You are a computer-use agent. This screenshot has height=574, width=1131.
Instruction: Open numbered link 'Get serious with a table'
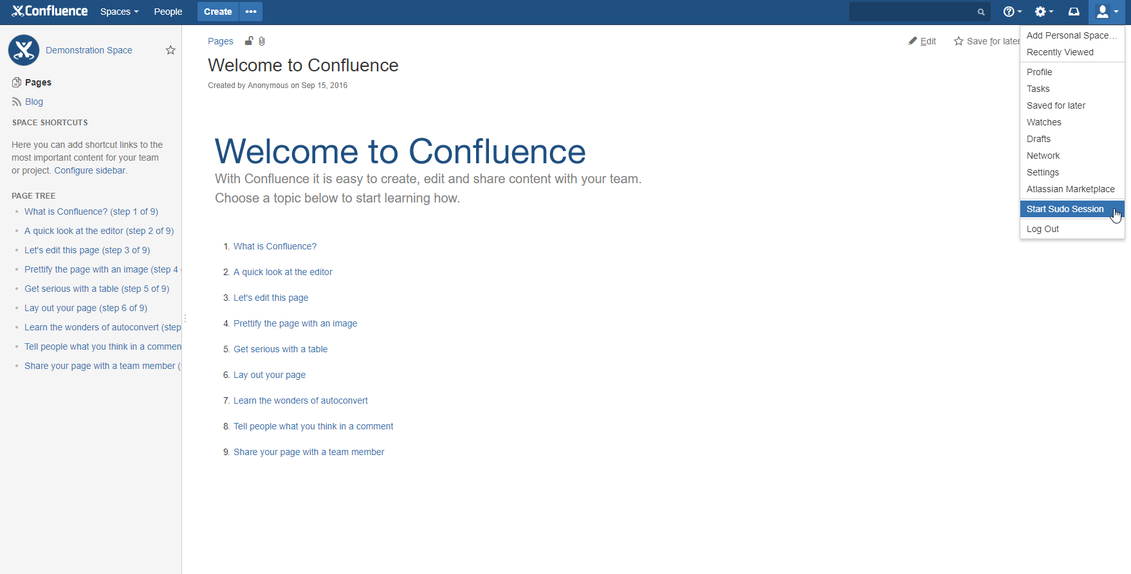280,349
